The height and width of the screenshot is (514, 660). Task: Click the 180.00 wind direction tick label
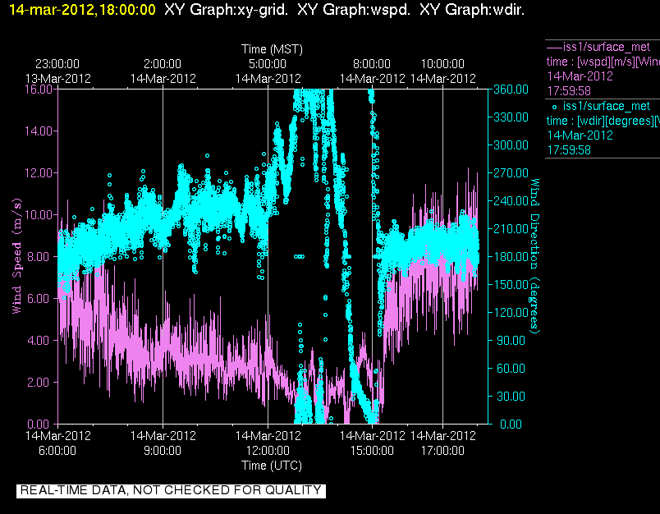point(511,256)
